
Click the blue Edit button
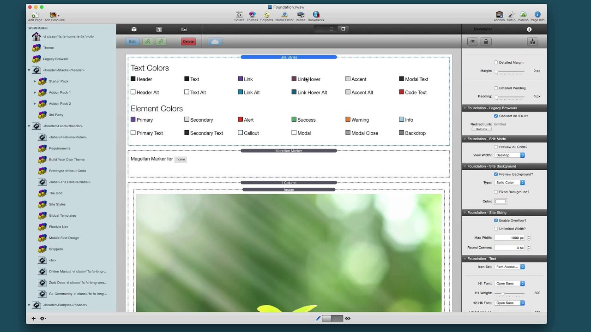[x=133, y=41]
